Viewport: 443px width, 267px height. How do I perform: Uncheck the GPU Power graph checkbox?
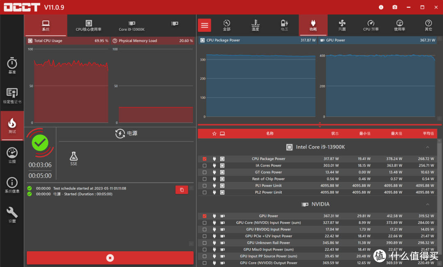[205, 216]
